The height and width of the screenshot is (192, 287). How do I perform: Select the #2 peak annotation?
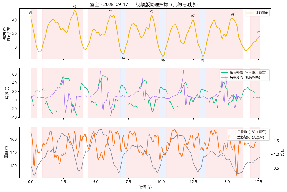click(75, 7)
